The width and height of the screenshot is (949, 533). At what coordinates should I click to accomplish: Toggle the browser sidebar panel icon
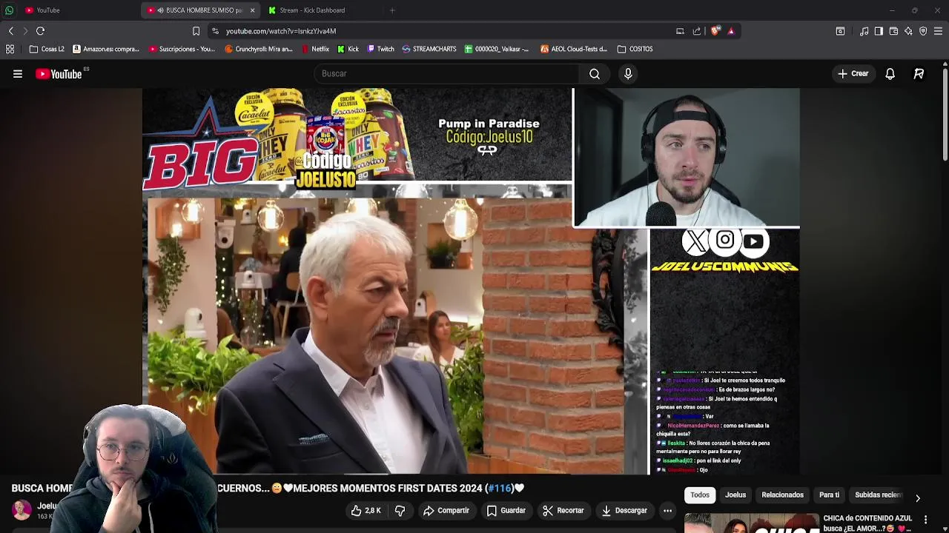coord(879,31)
